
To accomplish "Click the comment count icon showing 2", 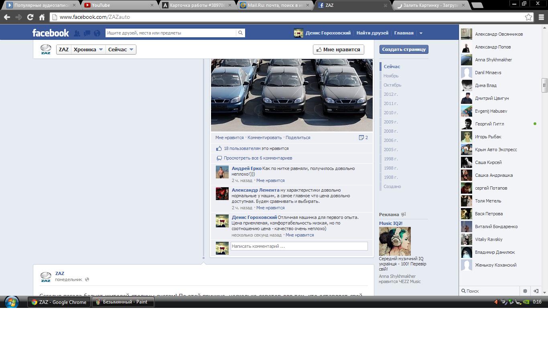I will click(x=363, y=138).
